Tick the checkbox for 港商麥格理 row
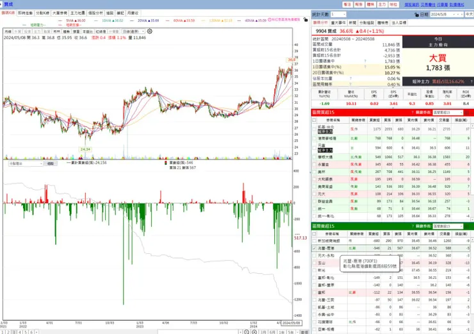Screen dimensions: 474x334 (315, 138)
